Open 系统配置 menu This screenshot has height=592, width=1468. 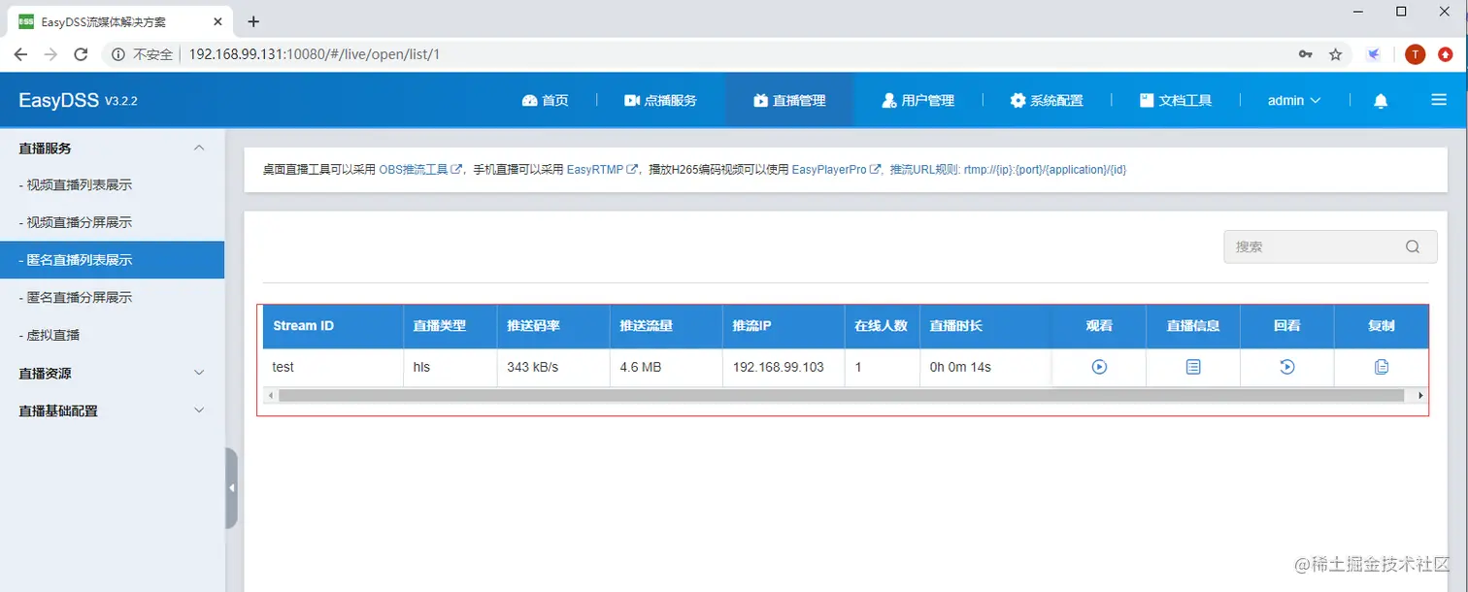click(1046, 100)
